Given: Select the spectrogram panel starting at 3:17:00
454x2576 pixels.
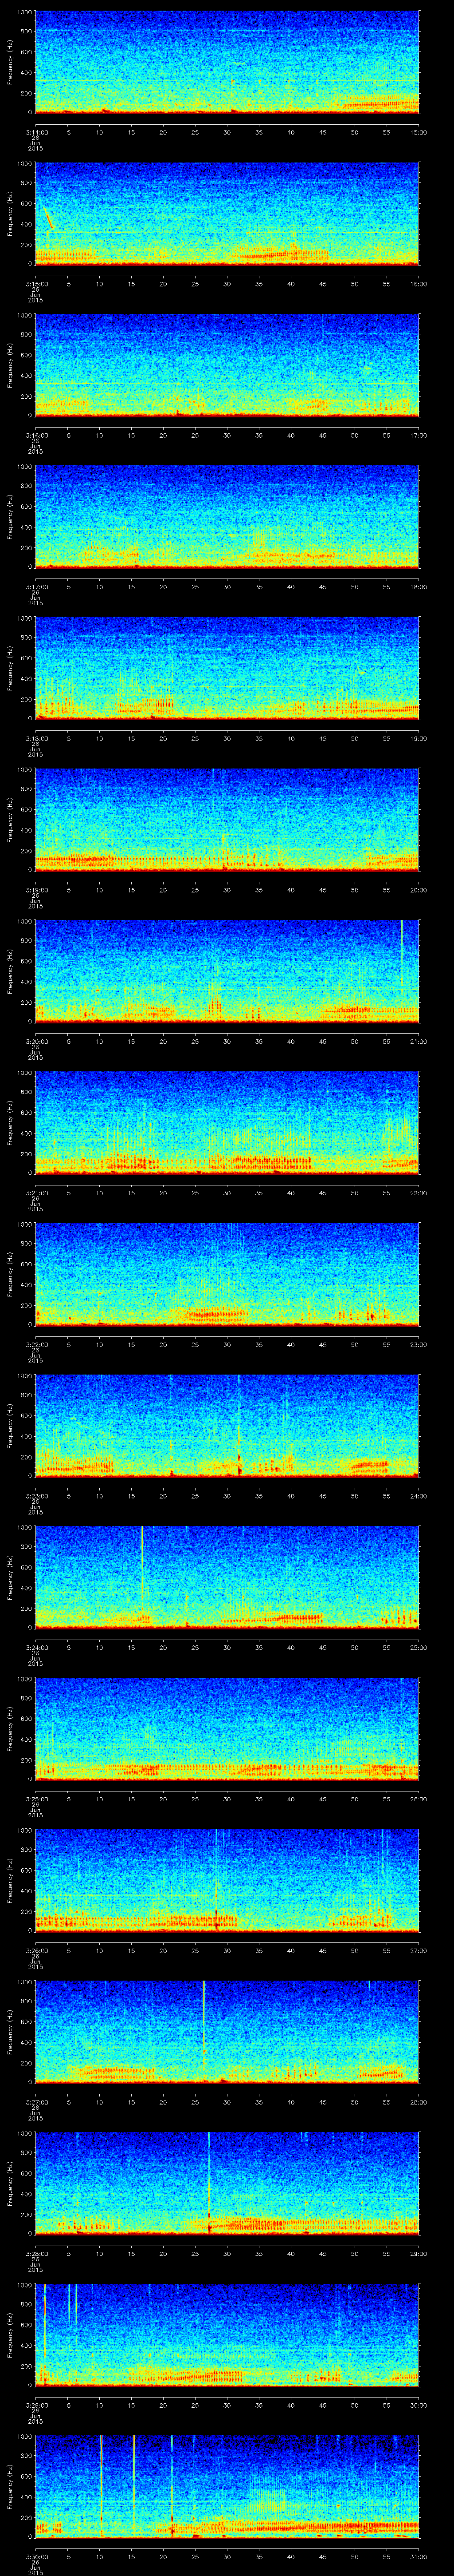Looking at the screenshot, I should click(227, 517).
